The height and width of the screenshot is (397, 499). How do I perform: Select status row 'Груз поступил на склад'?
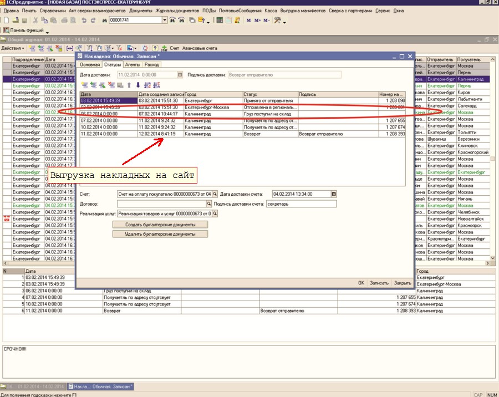point(242,114)
